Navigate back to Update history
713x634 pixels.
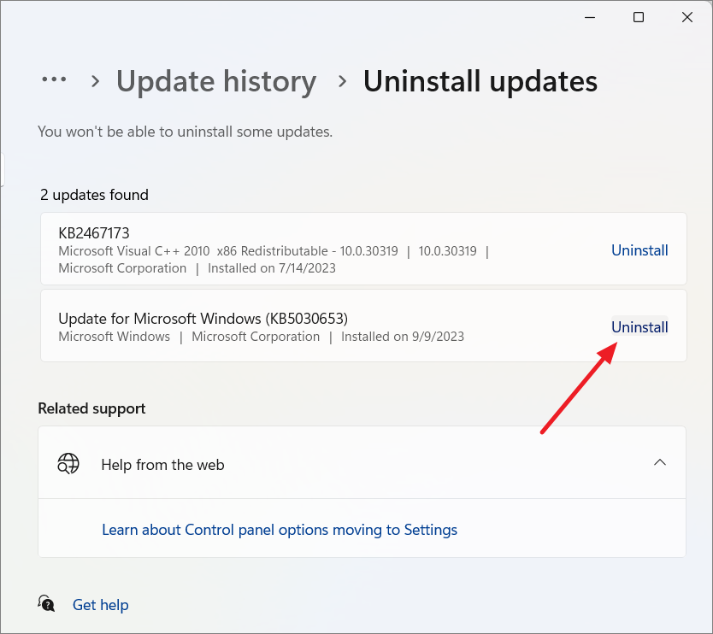[216, 80]
